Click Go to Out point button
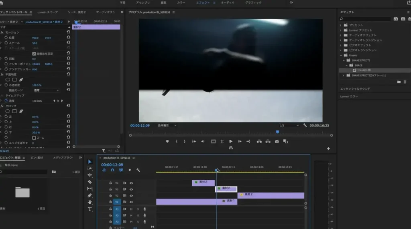 (248, 141)
